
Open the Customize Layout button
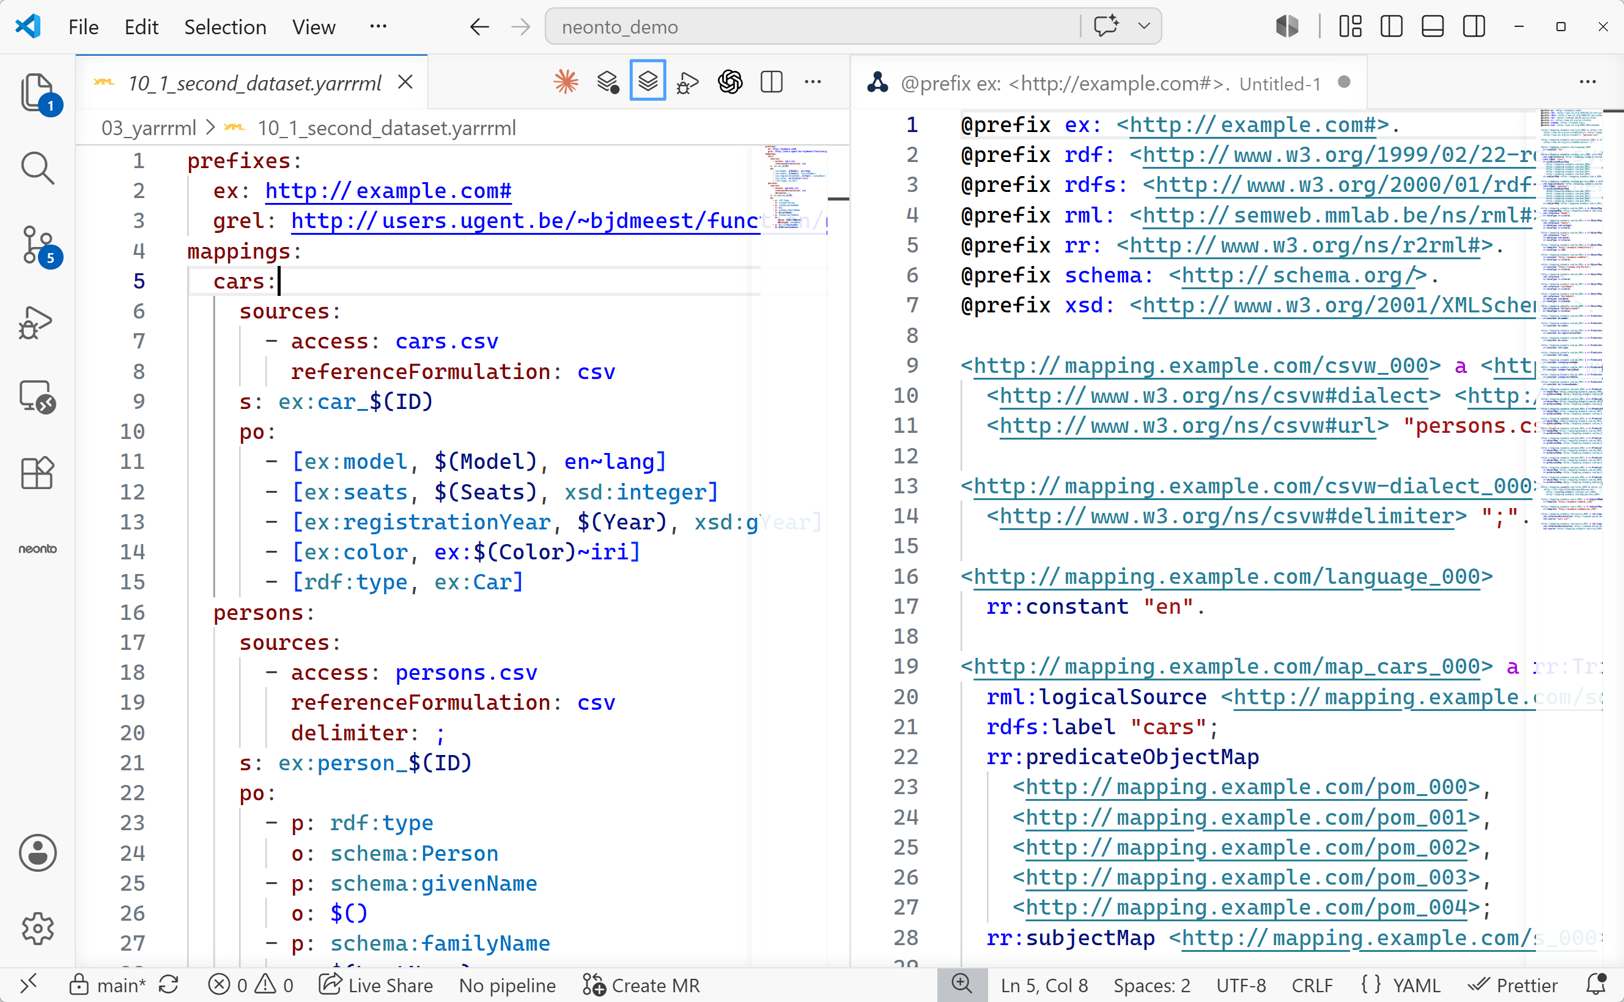(x=1349, y=26)
